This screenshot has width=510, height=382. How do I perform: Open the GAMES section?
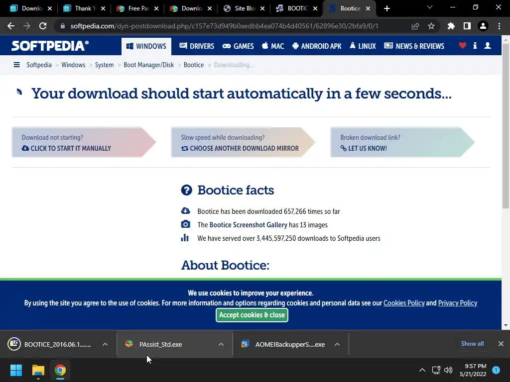(238, 46)
